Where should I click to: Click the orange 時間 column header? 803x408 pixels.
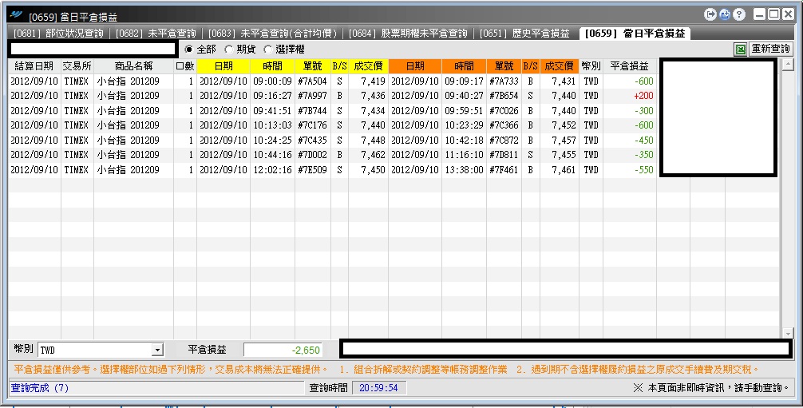[464, 66]
